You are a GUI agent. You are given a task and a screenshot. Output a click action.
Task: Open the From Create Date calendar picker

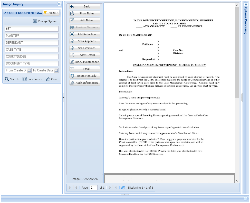click(29, 70)
